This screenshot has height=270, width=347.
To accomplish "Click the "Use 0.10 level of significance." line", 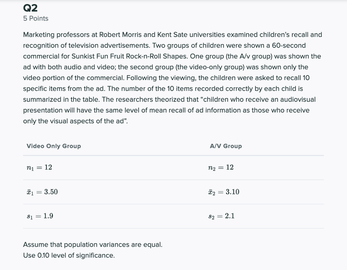I will click(69, 255).
